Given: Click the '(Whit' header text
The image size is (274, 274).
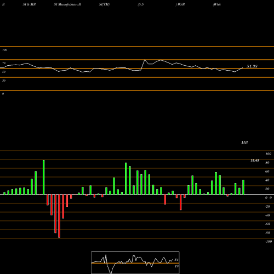Looking at the screenshot, I should coord(217,4).
